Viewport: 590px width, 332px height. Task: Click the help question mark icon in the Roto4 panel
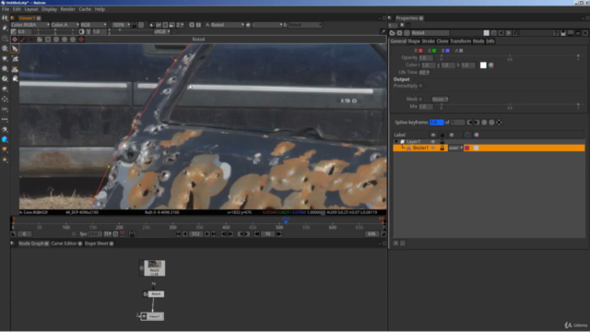pos(556,33)
